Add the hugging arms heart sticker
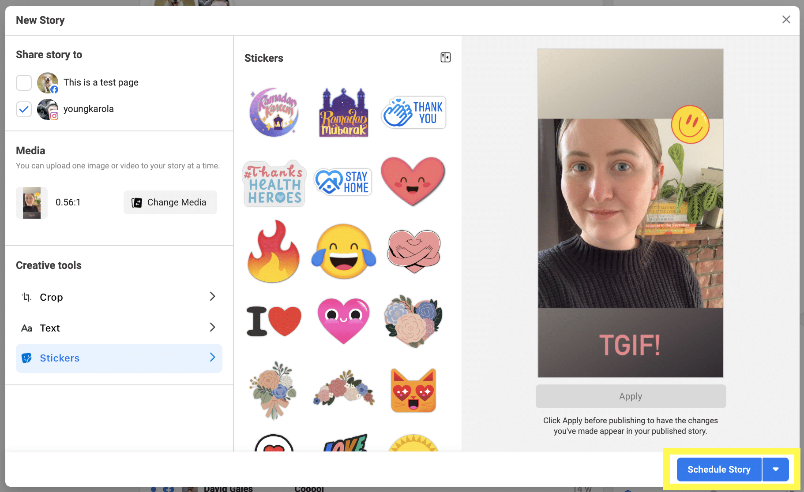The height and width of the screenshot is (492, 804). coord(414,251)
